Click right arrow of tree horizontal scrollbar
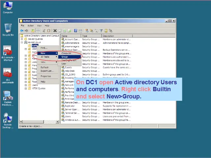Viewport: 211px width, 158px height. [57, 122]
